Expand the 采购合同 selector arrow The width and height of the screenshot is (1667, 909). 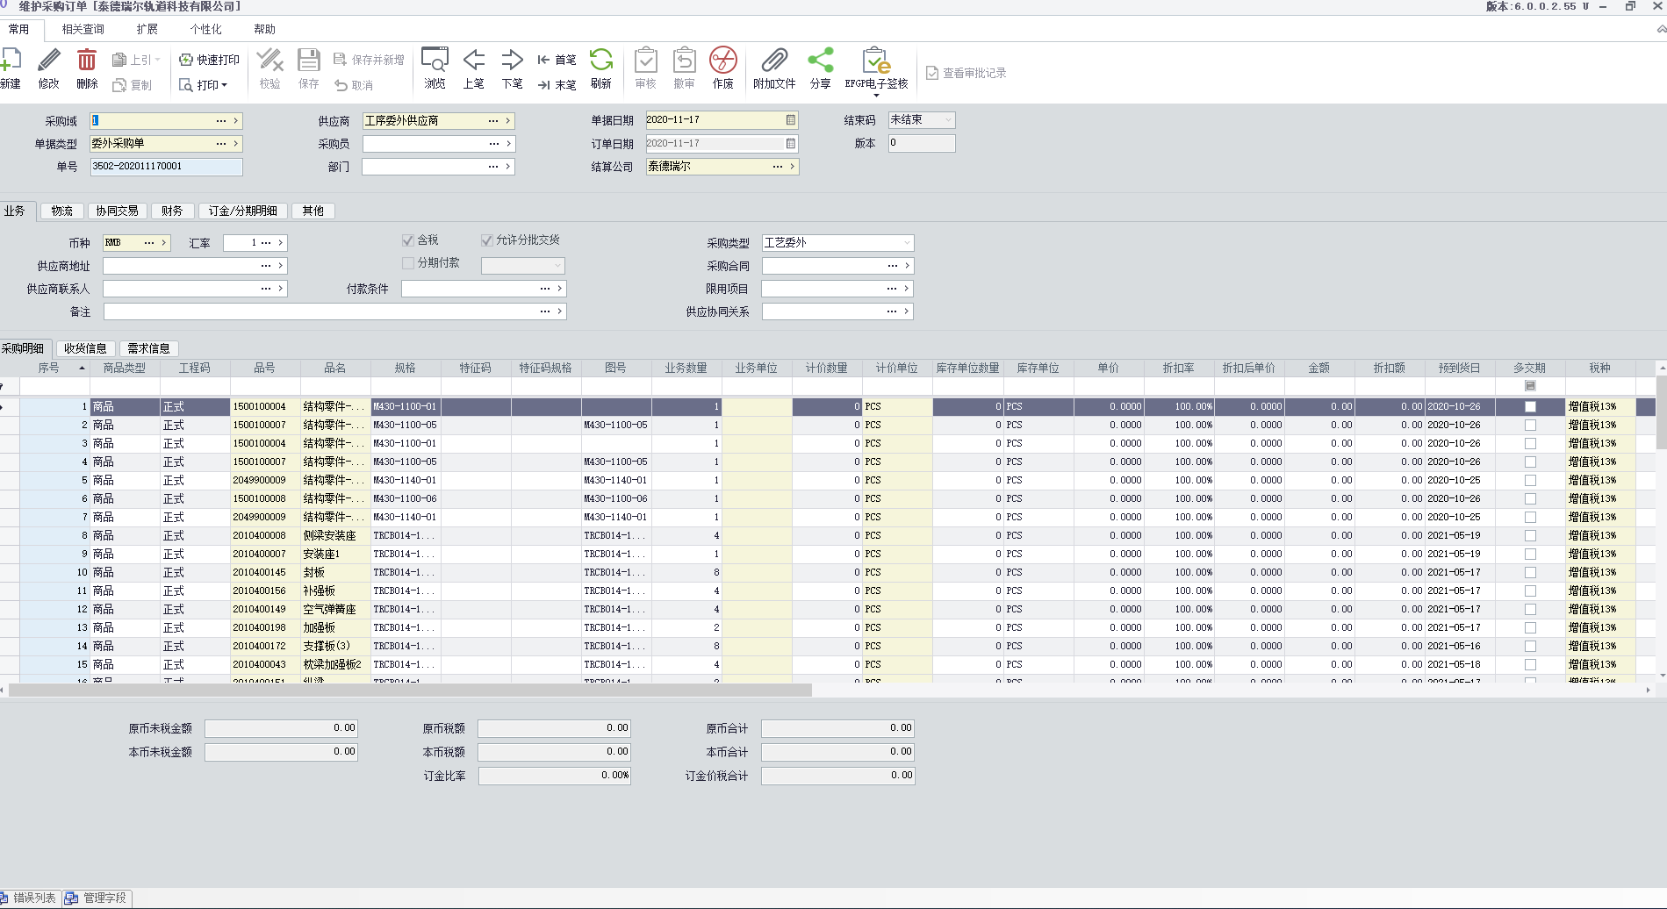[x=908, y=266]
